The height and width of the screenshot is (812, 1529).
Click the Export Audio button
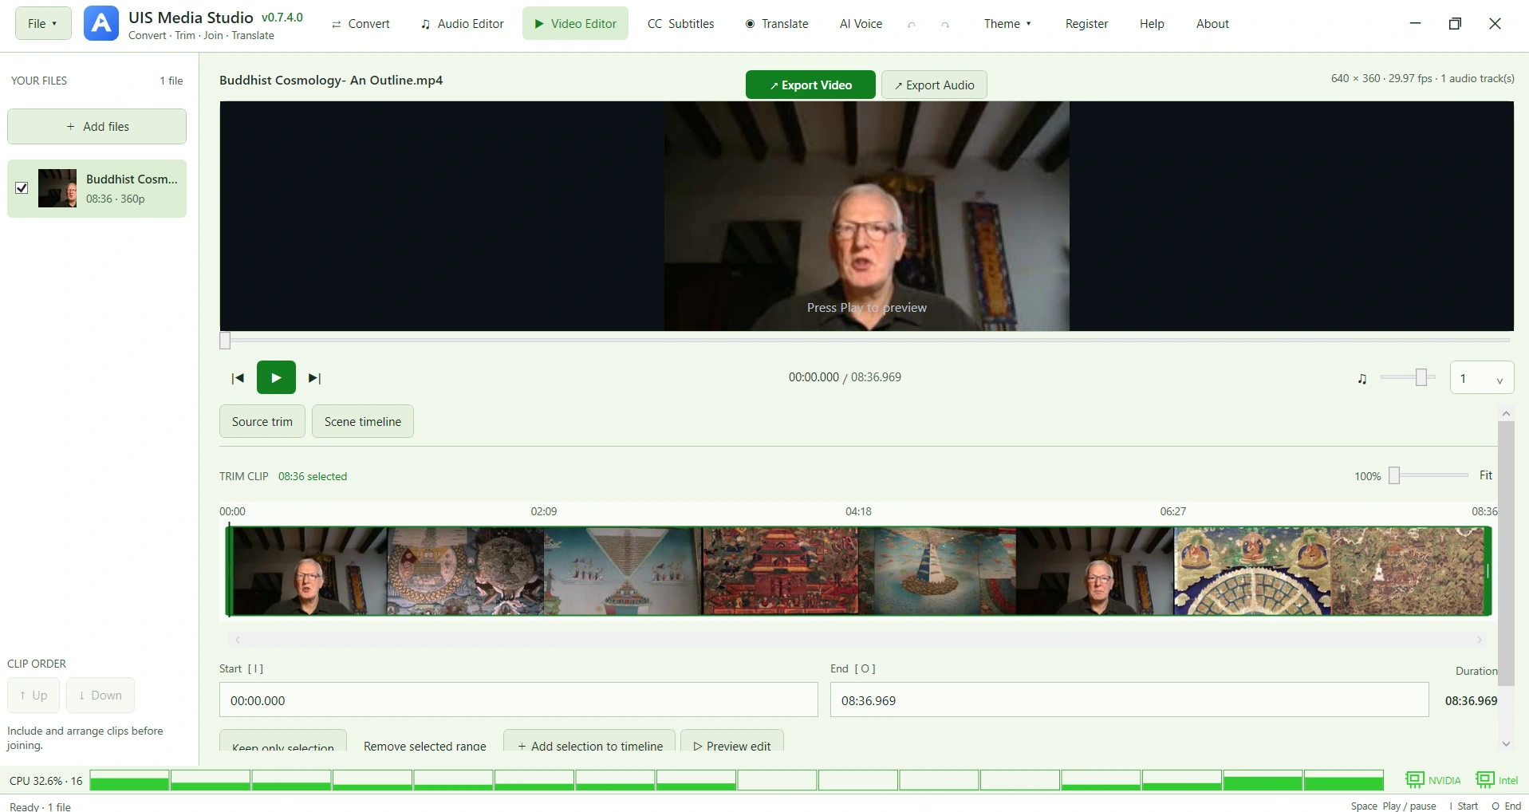pyautogui.click(x=934, y=85)
